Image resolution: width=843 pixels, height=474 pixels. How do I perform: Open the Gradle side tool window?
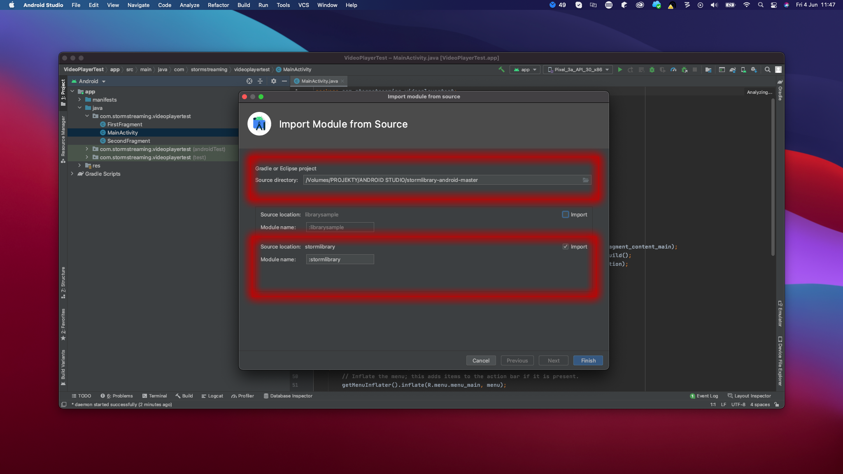[x=780, y=91]
